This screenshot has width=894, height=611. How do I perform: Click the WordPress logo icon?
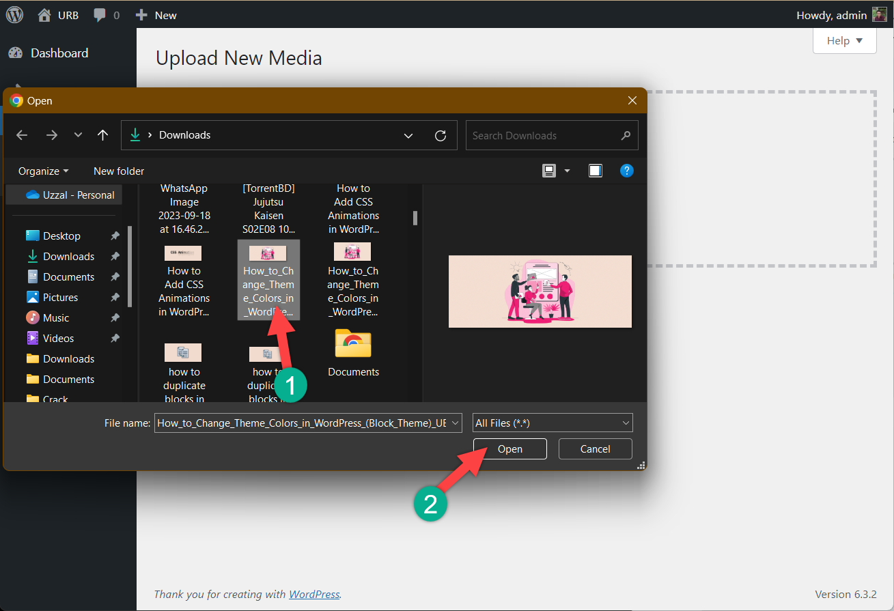[x=14, y=15]
